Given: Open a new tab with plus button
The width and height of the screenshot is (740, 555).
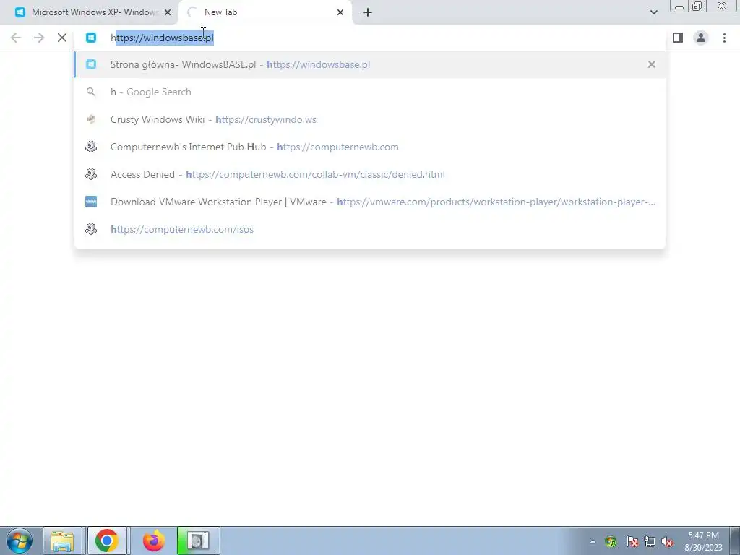Looking at the screenshot, I should tap(368, 12).
